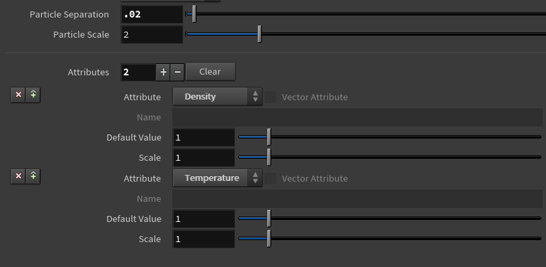546x267 pixels.
Task: Open the Density attribute dropdown
Action: pos(217,97)
